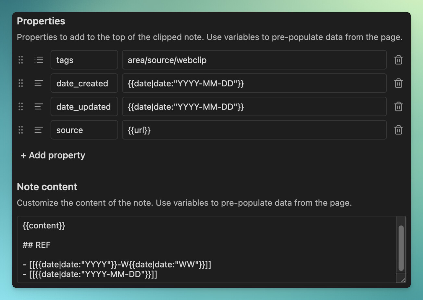Click the drag handle for date_updated

(20, 106)
